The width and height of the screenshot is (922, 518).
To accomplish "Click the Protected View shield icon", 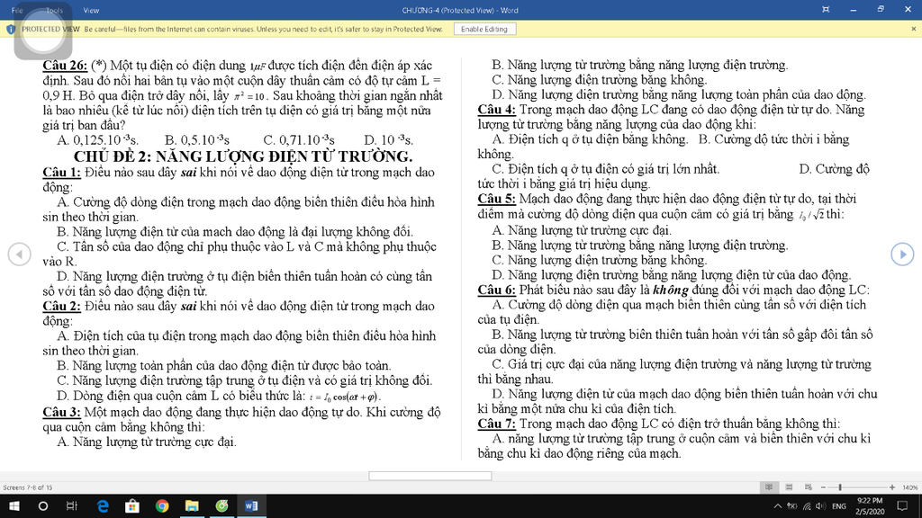I will pos(11,29).
